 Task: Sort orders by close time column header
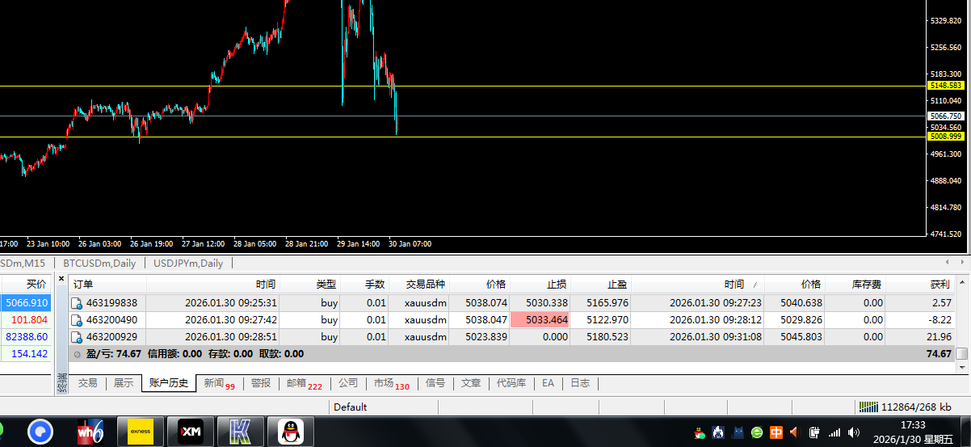point(696,285)
